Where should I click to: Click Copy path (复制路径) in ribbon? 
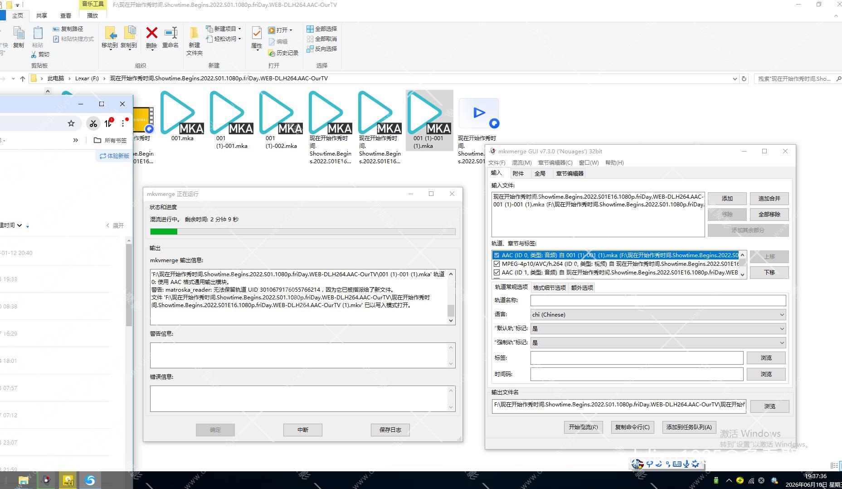[x=68, y=29]
